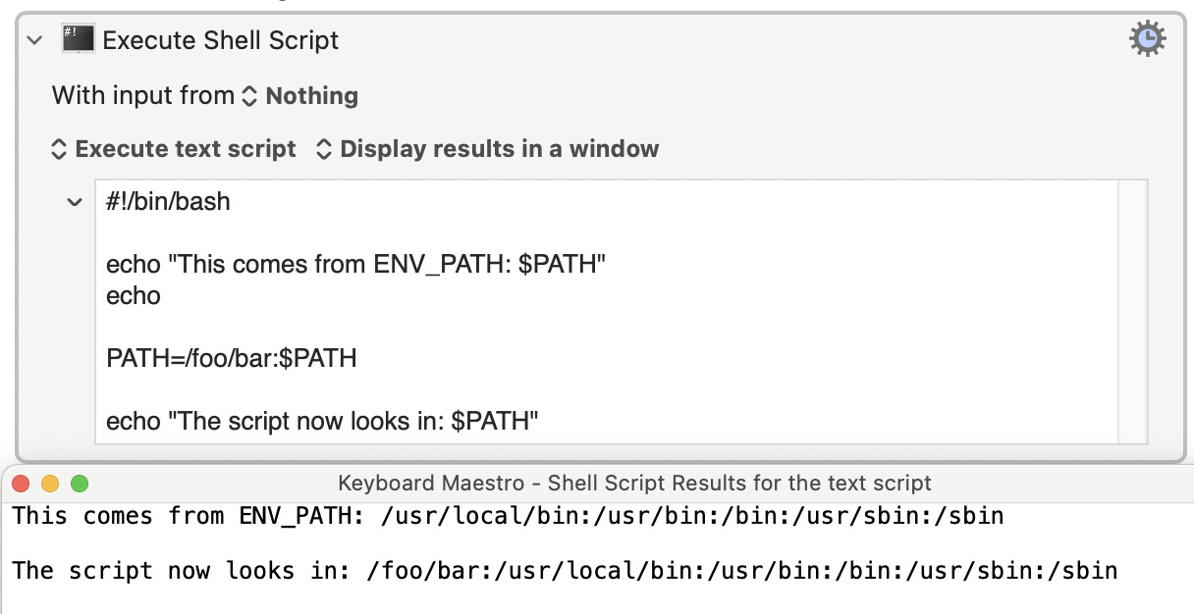This screenshot has height=614, width=1194.
Task: Collapse the Execute Shell Script action
Action: click(x=35, y=40)
